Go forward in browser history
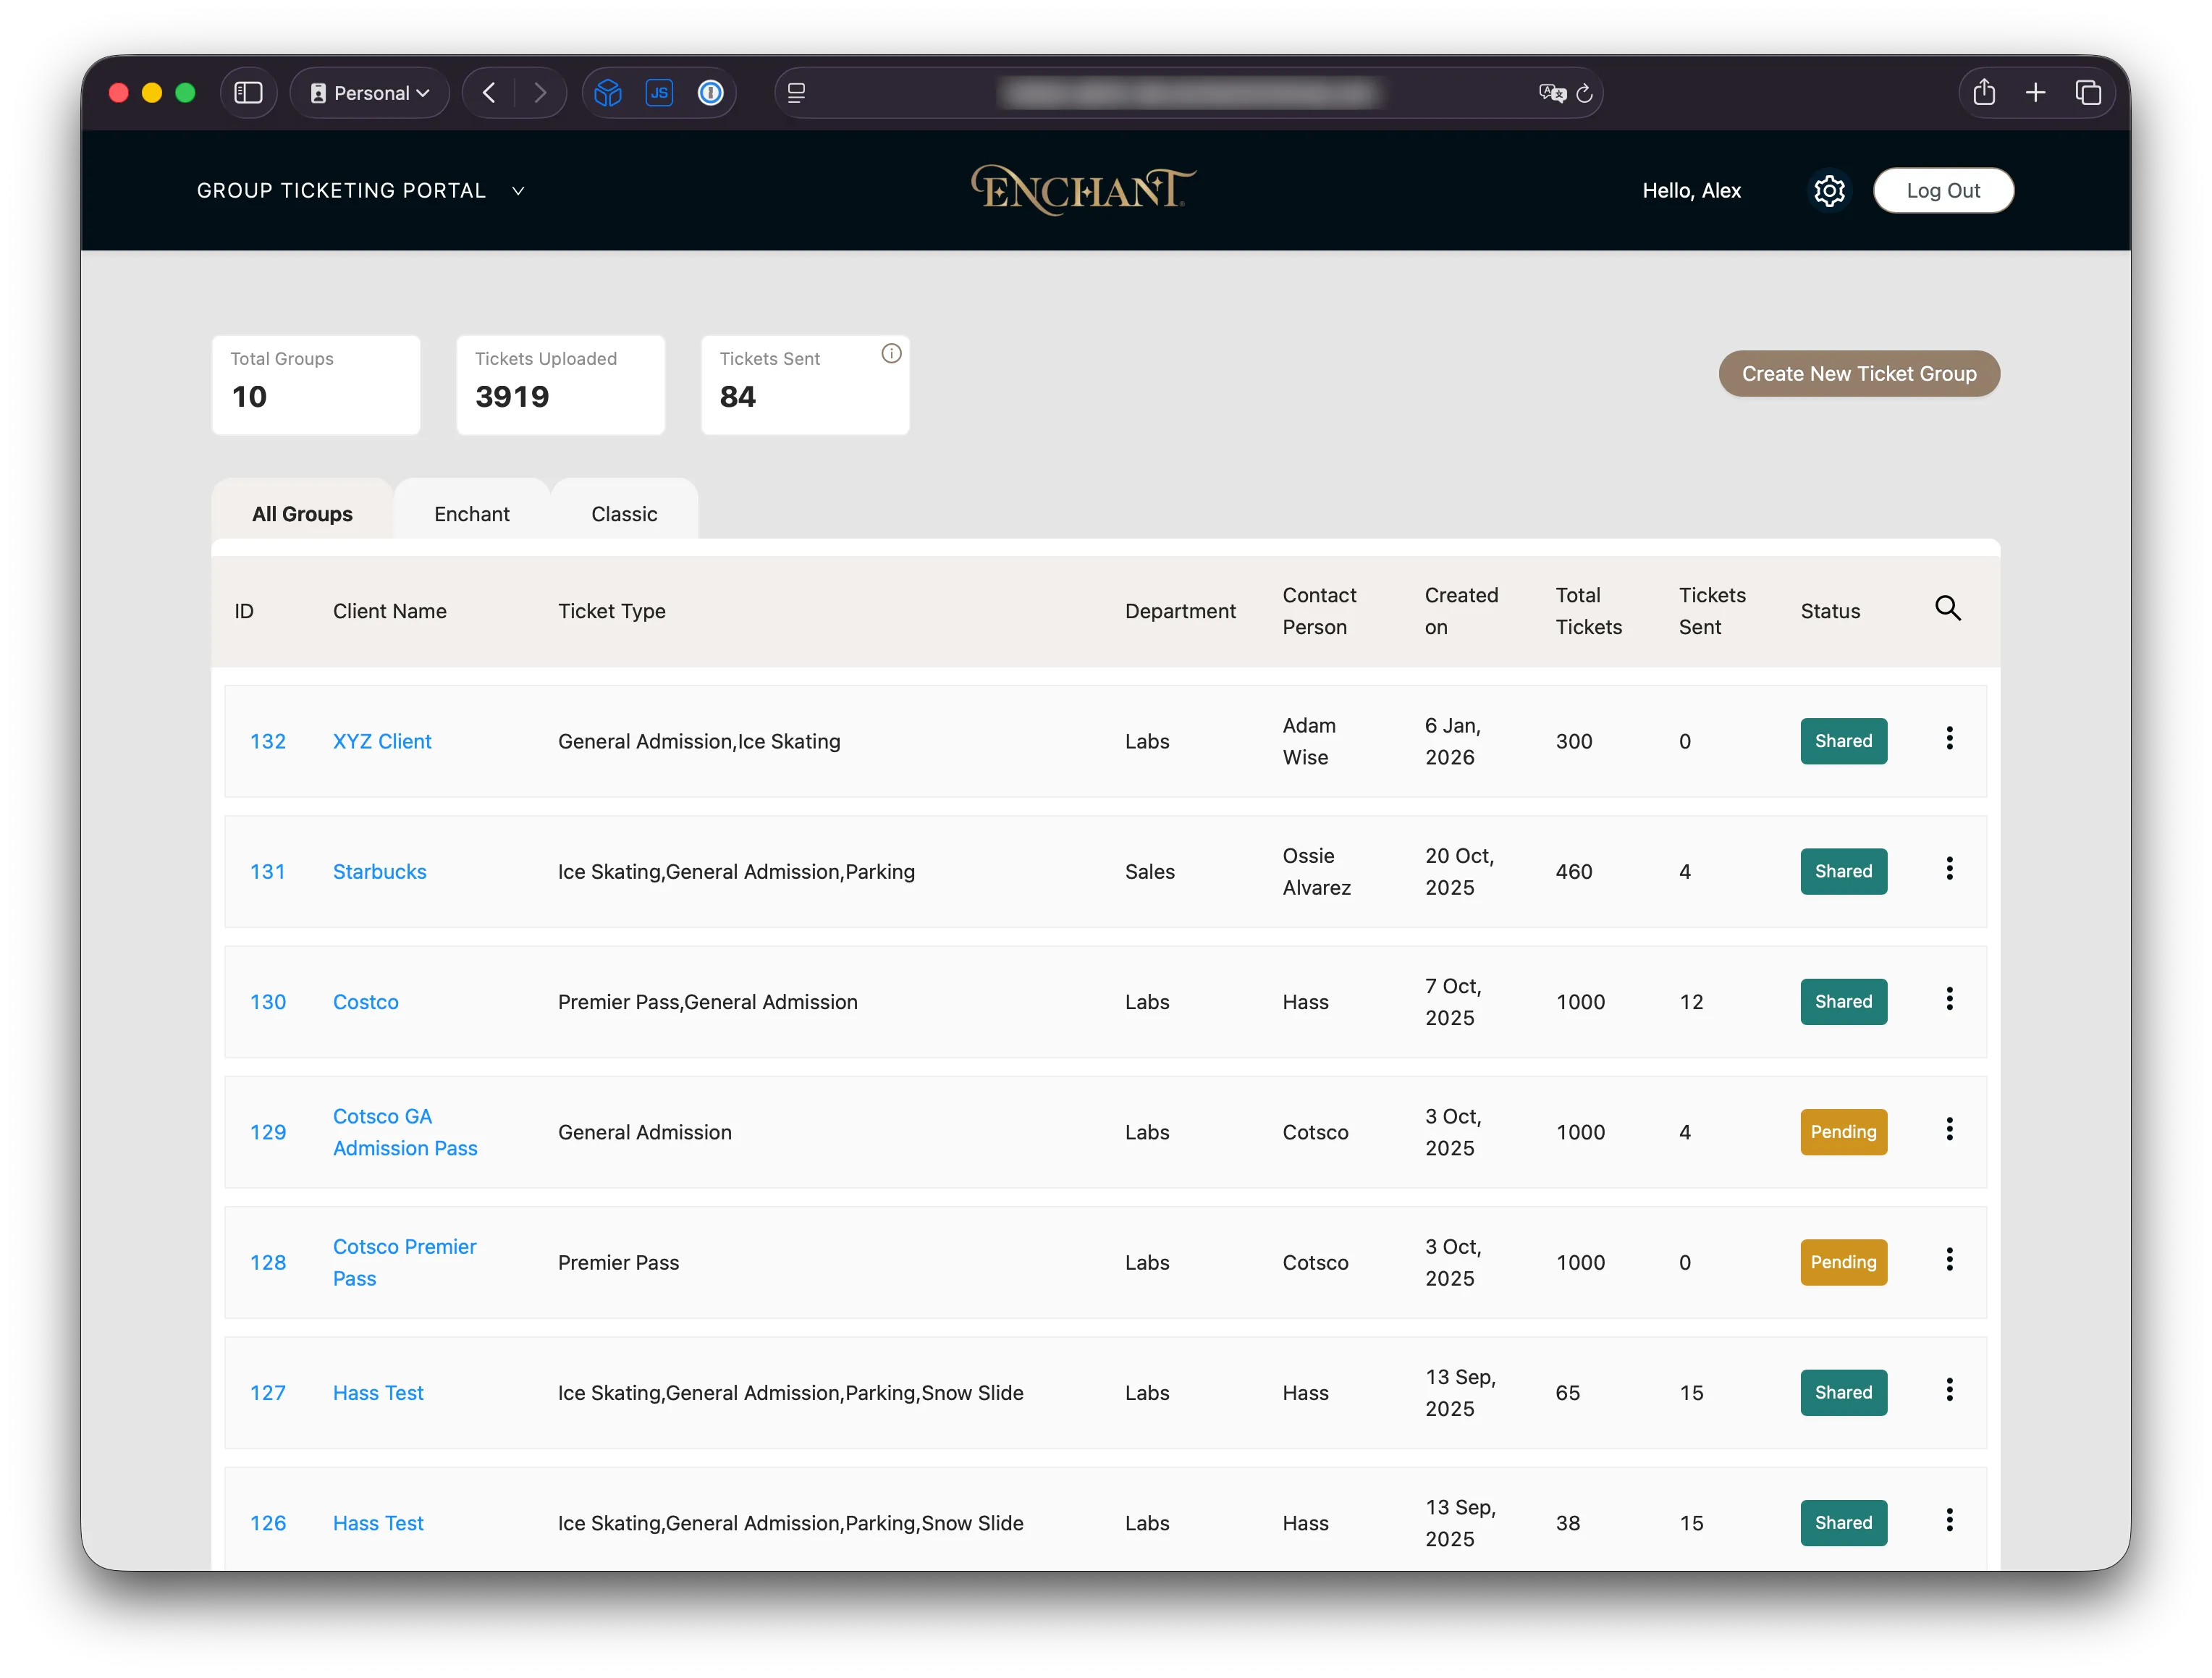Image resolution: width=2212 pixels, height=1678 pixels. click(x=541, y=93)
